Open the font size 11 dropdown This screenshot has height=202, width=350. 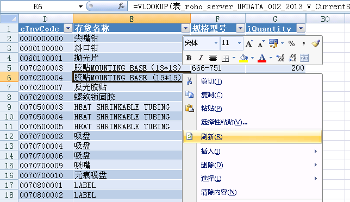coord(239,43)
